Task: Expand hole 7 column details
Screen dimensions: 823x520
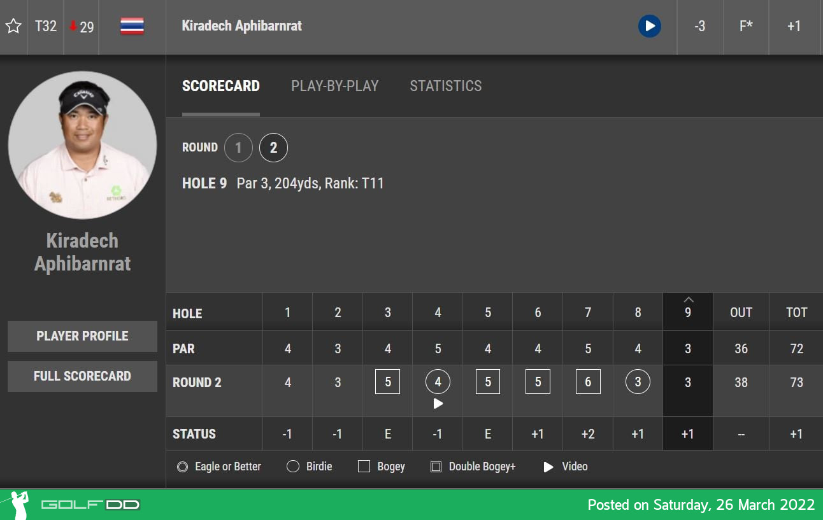Action: pyautogui.click(x=587, y=313)
